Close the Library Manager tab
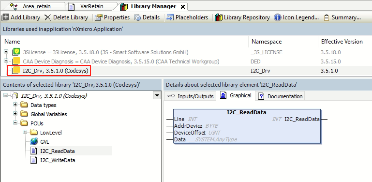Viewport: 372px width, 182px height. click(183, 7)
